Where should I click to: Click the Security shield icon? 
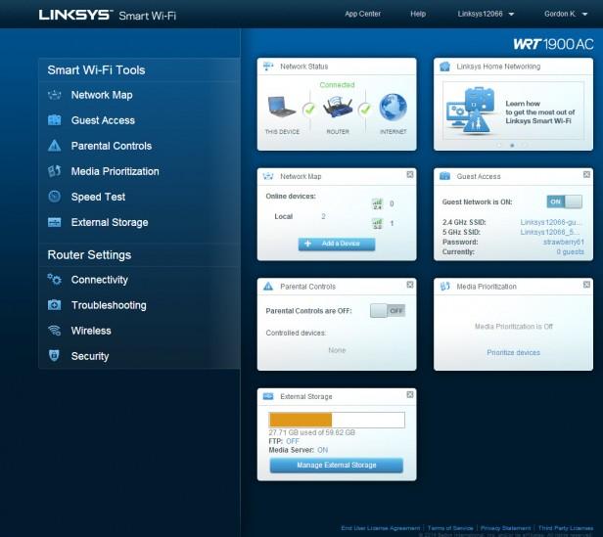[x=54, y=356]
